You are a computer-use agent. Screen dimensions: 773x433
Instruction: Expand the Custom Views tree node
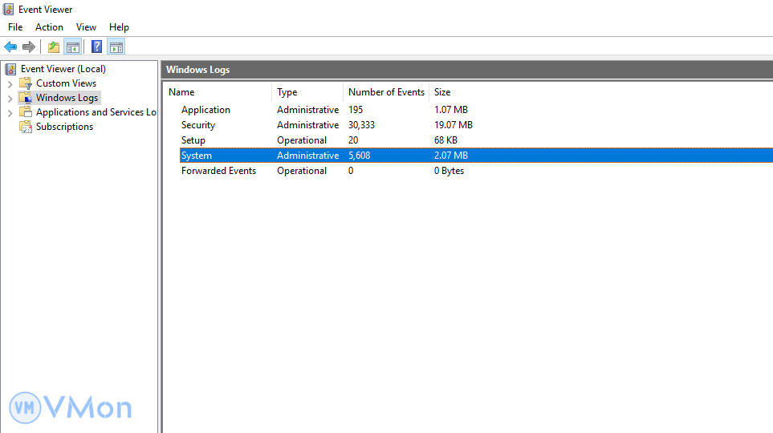click(10, 83)
